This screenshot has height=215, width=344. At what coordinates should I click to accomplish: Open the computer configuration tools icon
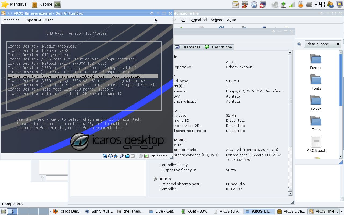pos(263,4)
